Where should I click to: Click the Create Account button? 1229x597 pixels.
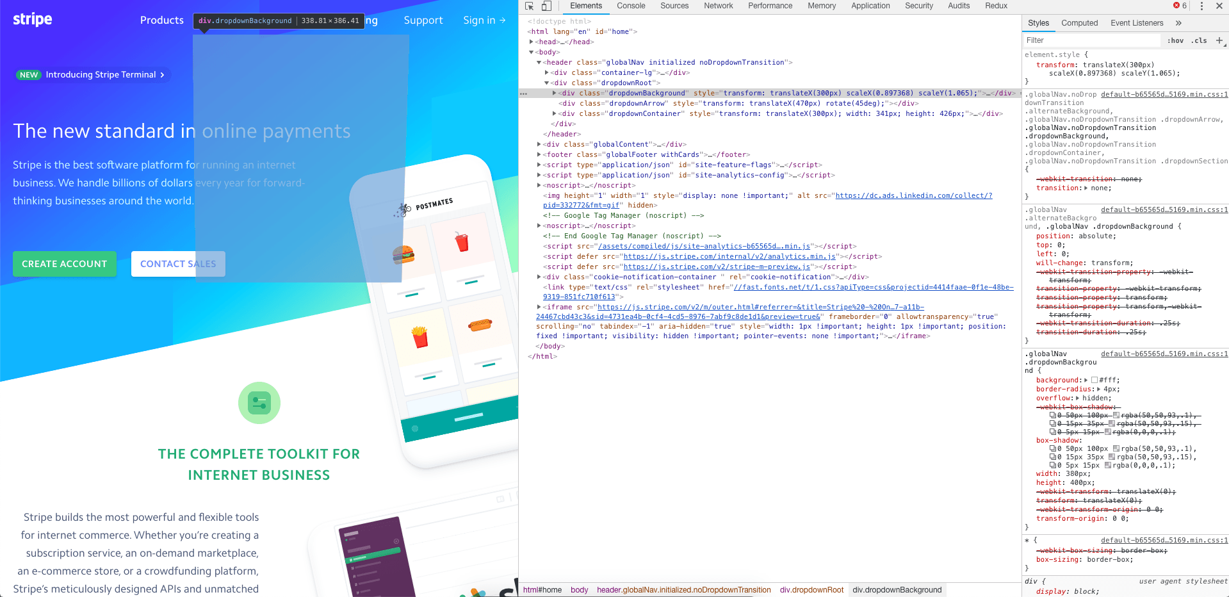(65, 264)
